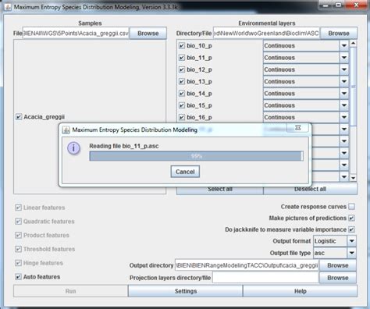
Task: Toggle the bio_11_p layer checkbox
Action: pyautogui.click(x=182, y=58)
